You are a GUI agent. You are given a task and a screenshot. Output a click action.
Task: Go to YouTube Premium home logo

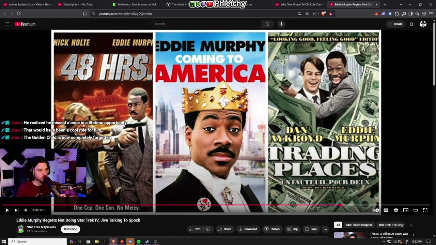[x=25, y=24]
